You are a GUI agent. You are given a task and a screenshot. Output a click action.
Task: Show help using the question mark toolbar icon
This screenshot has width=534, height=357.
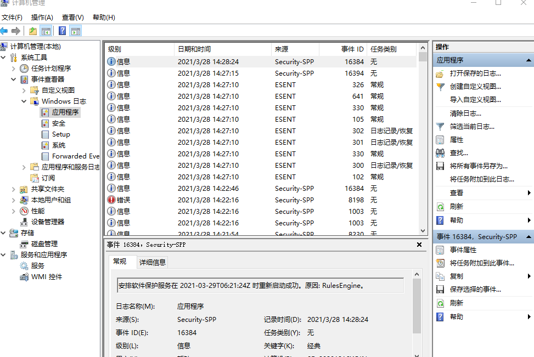(62, 31)
